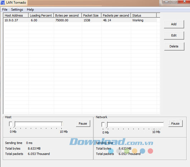
Task: Sort by Host Address column header
Action: pyautogui.click(x=16, y=15)
